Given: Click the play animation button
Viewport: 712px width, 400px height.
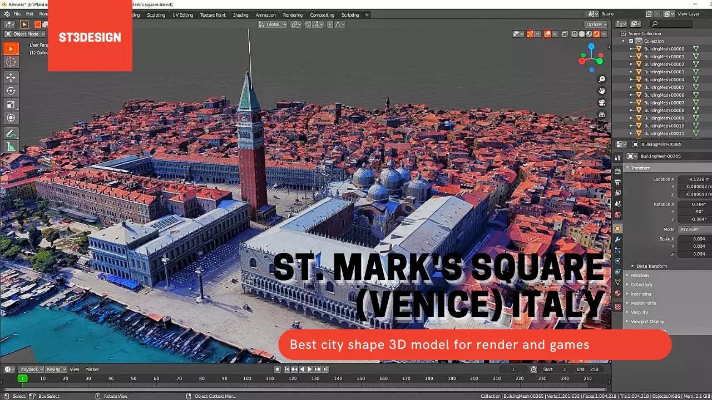Looking at the screenshot, I should point(310,369).
